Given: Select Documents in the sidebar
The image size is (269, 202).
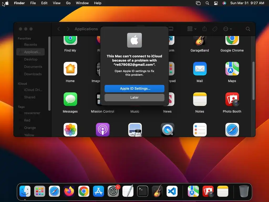Looking at the screenshot, I should click(x=30, y=67).
